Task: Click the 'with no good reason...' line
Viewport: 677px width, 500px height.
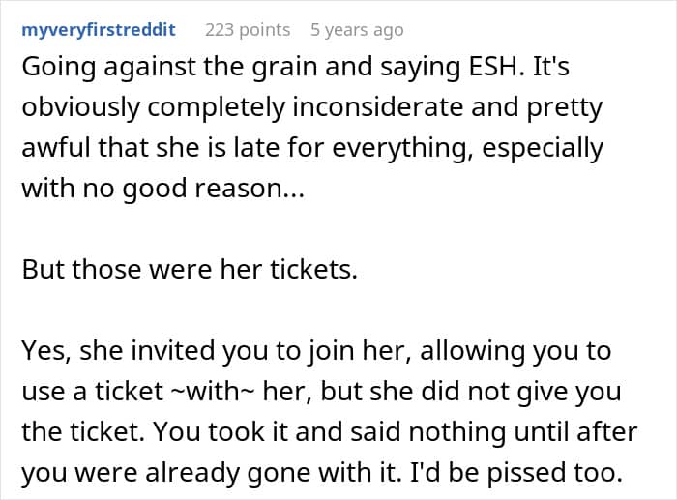Action: [162, 191]
